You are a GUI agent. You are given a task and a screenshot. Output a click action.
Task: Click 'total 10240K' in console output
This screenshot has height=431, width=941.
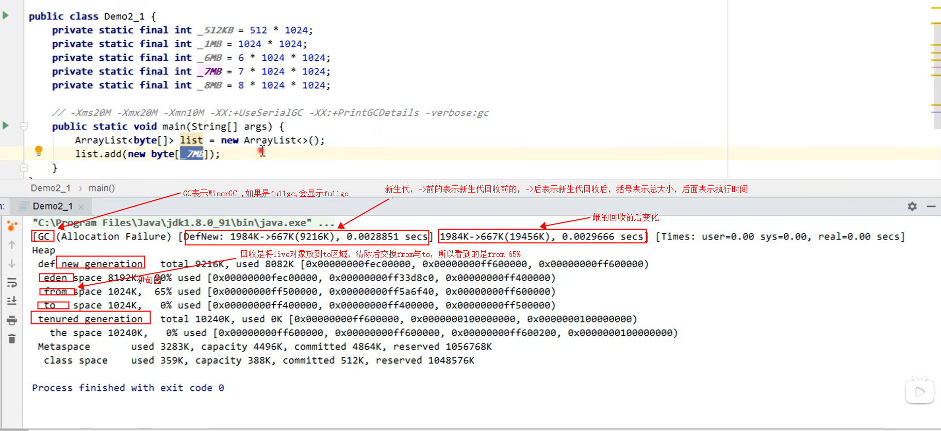pos(195,319)
